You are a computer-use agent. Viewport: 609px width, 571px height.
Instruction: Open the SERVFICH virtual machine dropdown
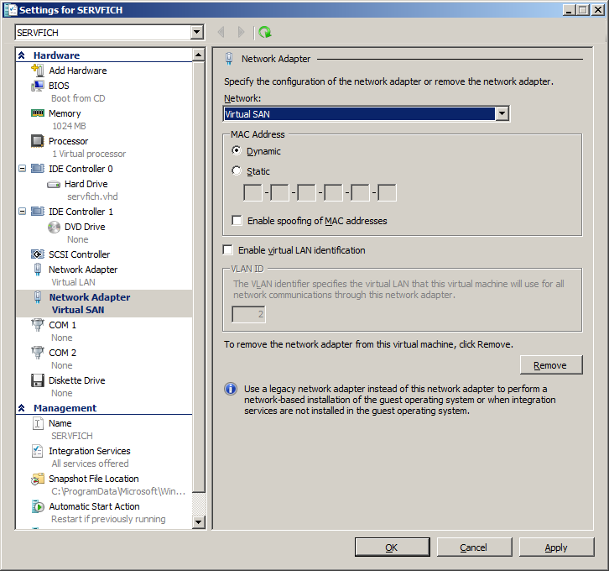197,32
